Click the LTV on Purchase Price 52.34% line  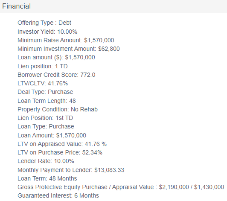60,152
